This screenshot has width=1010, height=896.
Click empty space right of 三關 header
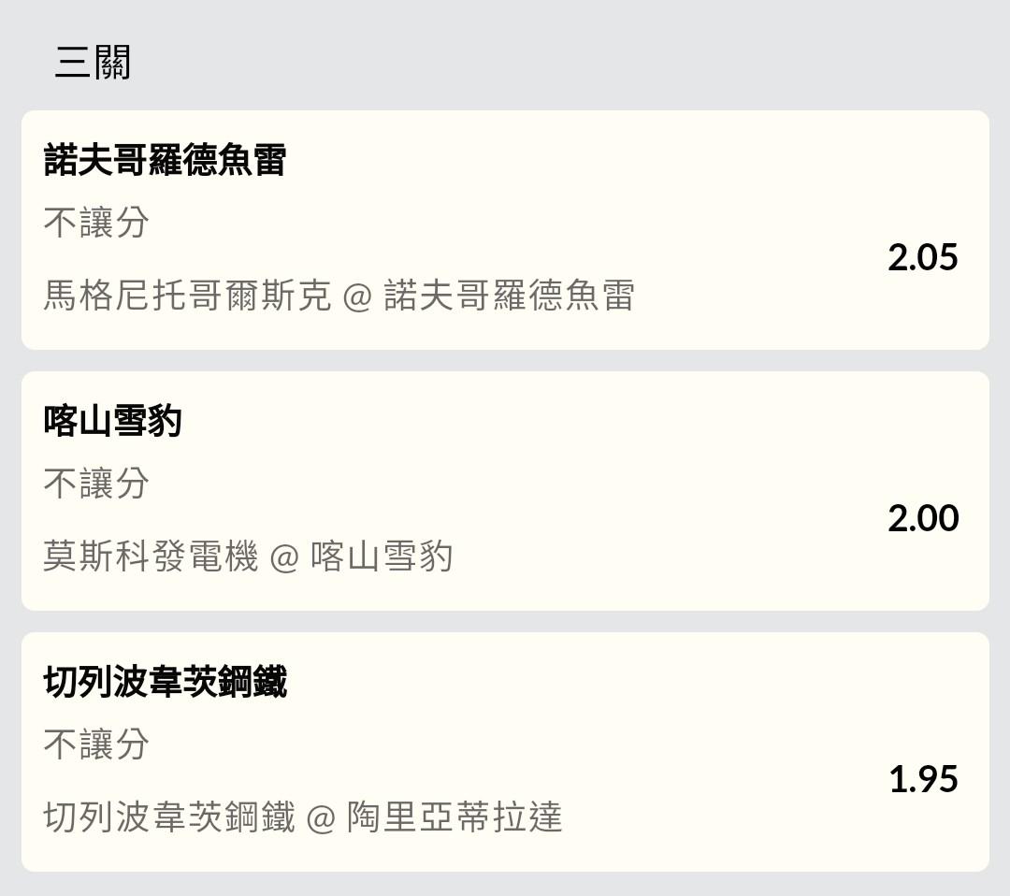[561, 63]
